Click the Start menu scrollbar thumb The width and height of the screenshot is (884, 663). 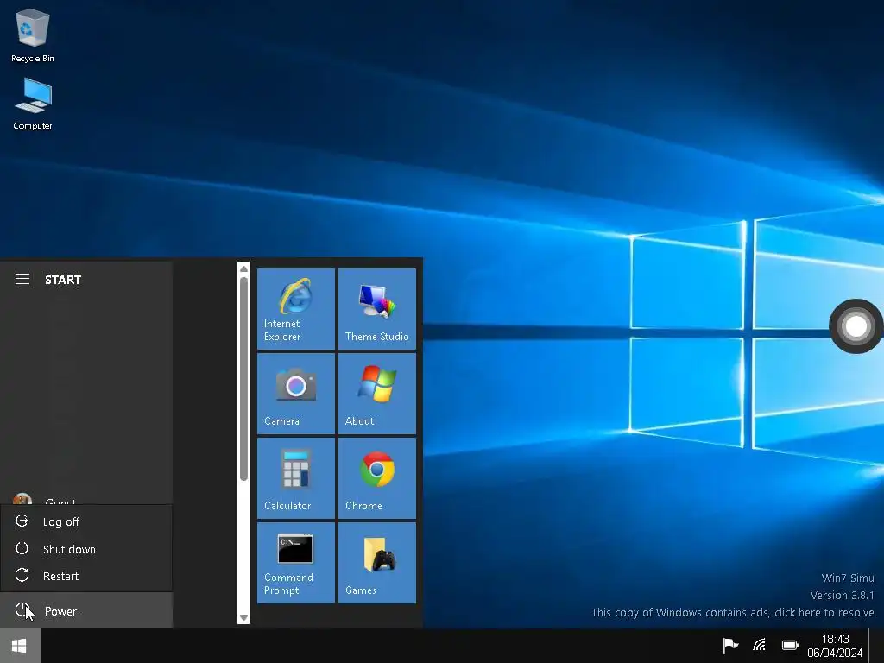[x=243, y=378]
